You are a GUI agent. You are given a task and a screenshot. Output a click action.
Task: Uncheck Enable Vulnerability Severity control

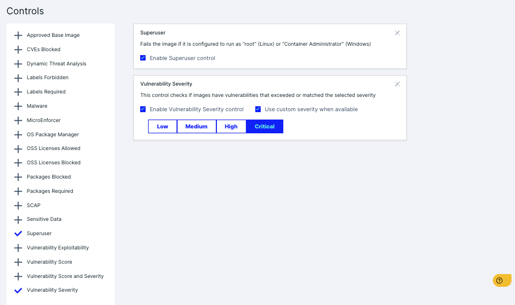coord(143,109)
